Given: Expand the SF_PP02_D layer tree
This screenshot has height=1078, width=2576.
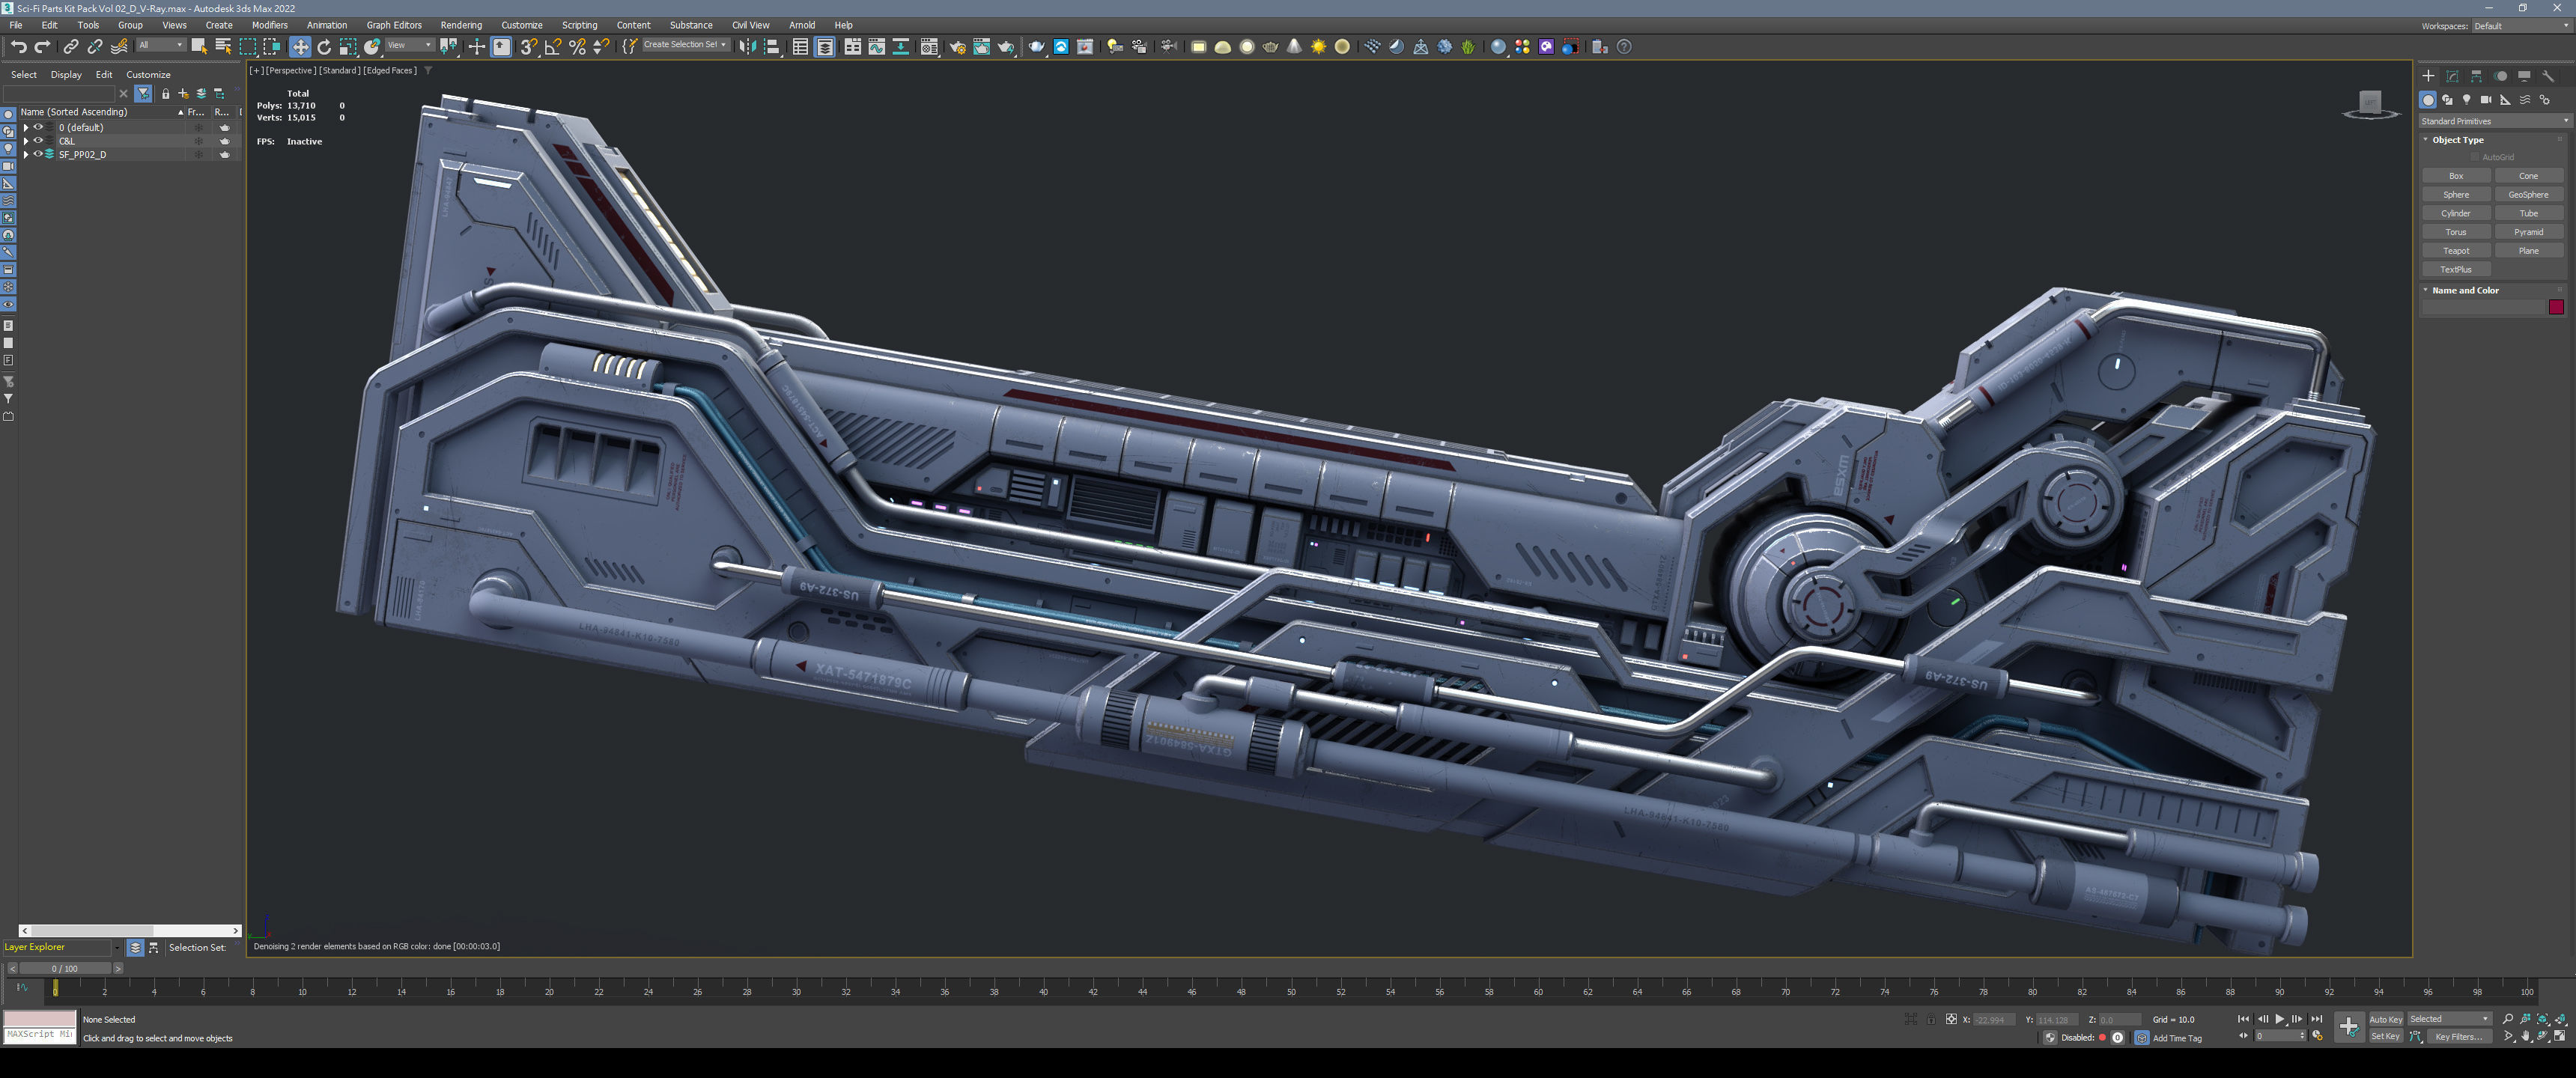Looking at the screenshot, I should click(x=26, y=154).
